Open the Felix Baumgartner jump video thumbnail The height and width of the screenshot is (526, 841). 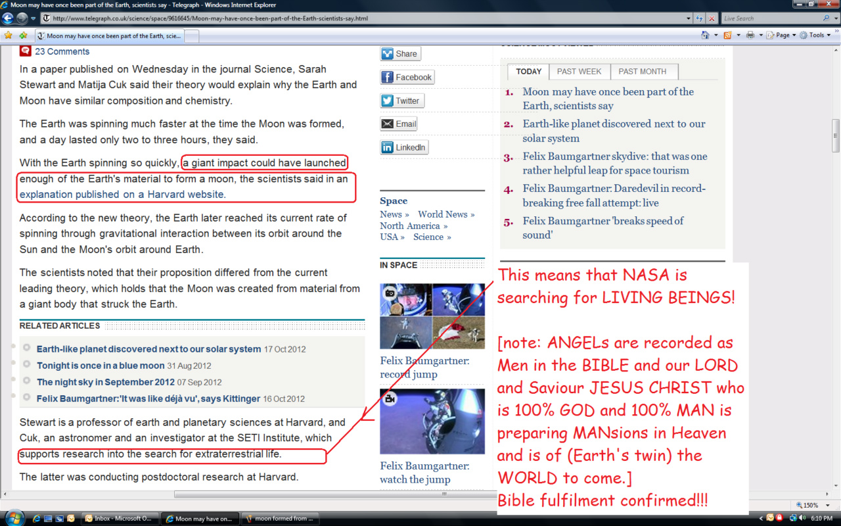432,421
